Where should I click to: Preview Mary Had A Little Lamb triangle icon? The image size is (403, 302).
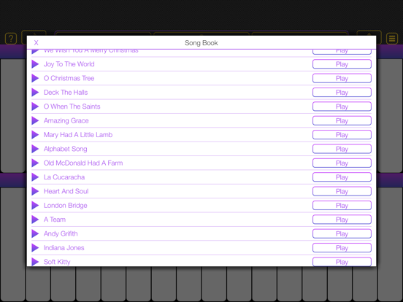click(35, 135)
